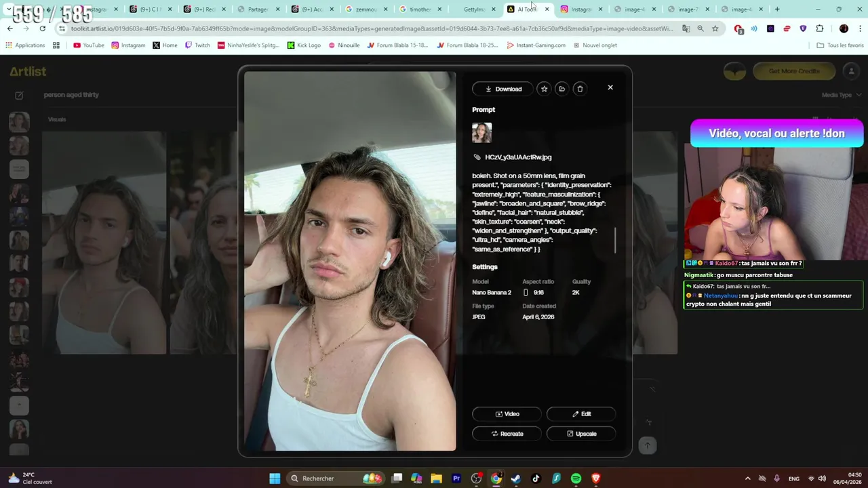Launch Premiere Pro from taskbar

[456, 479]
